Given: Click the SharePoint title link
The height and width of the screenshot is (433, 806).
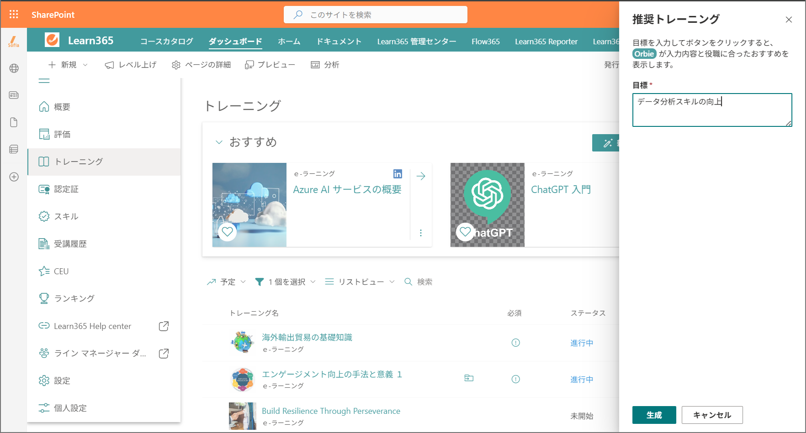Looking at the screenshot, I should tap(53, 15).
